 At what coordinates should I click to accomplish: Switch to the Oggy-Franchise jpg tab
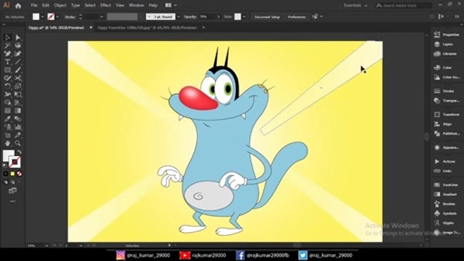click(147, 28)
